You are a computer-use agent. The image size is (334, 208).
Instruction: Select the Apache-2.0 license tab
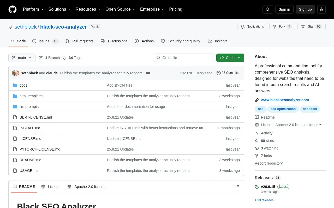[86, 187]
